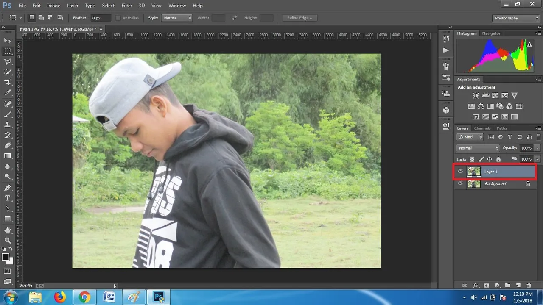Toggle layer filtering switch
Screen dimensions: 543x305
(x=539, y=136)
